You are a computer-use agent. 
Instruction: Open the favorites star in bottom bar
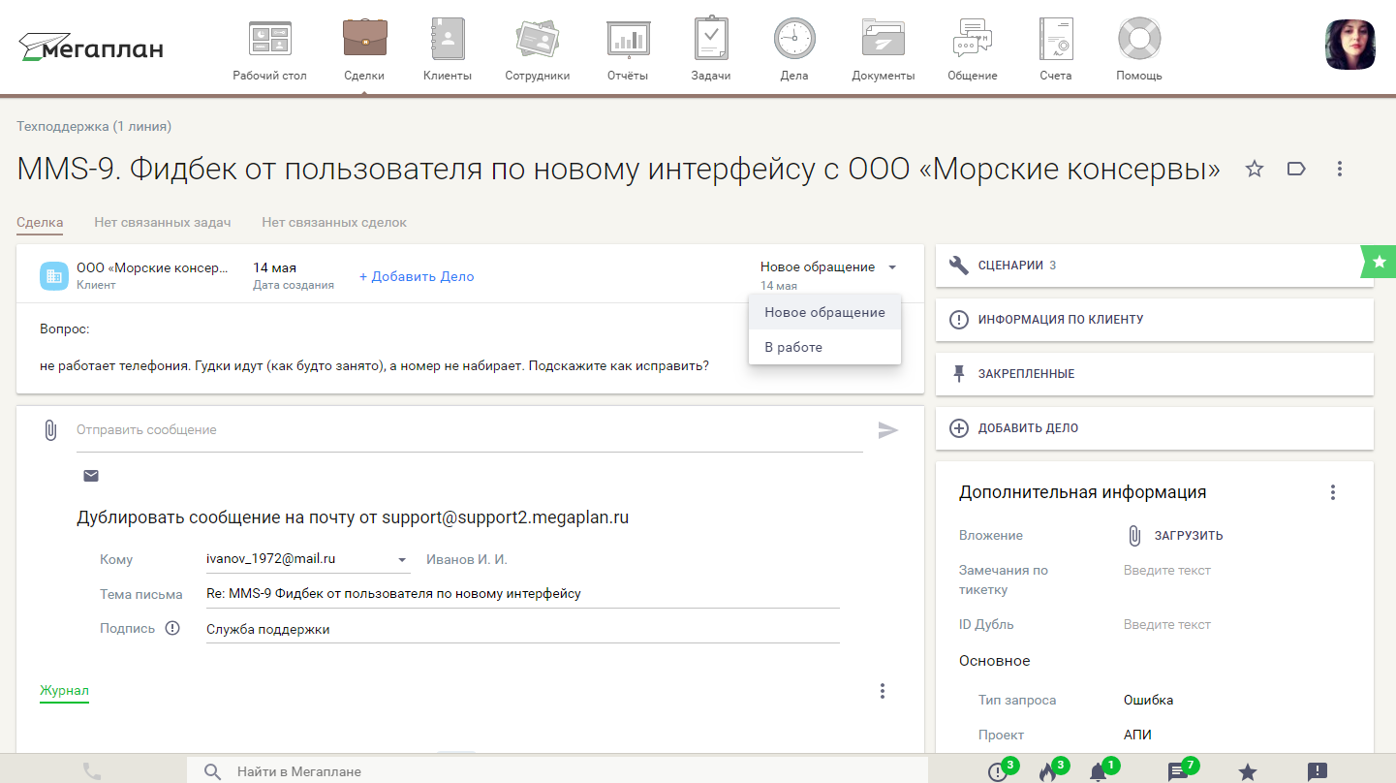pos(1248,771)
